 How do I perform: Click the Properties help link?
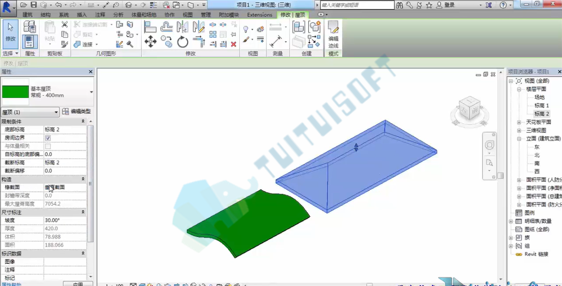[11, 284]
